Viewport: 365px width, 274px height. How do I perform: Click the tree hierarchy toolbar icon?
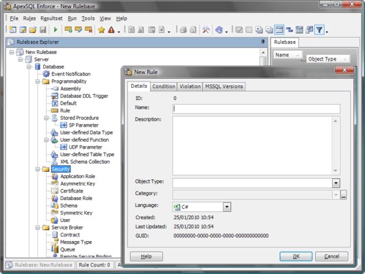click(x=290, y=30)
